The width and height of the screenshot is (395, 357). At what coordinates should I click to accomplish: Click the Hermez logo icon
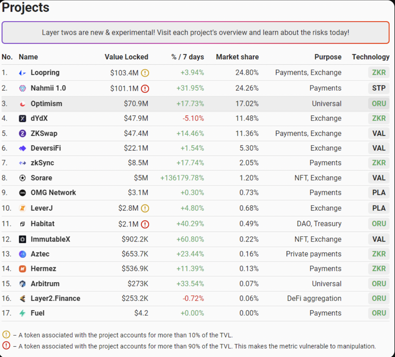tap(22, 269)
